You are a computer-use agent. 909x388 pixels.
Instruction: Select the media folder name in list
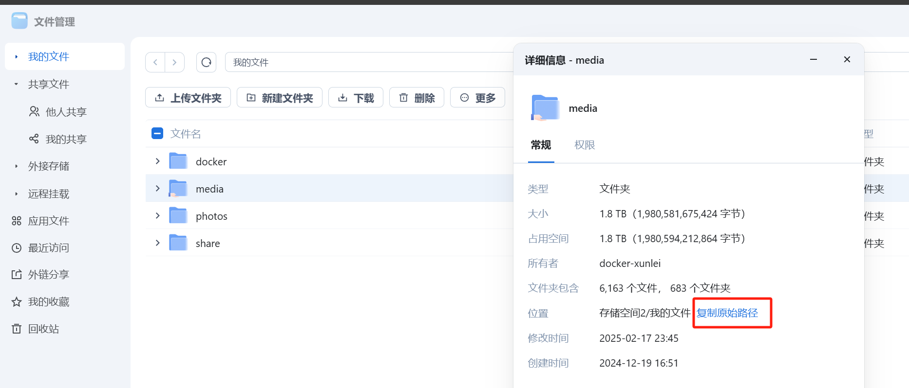click(209, 189)
